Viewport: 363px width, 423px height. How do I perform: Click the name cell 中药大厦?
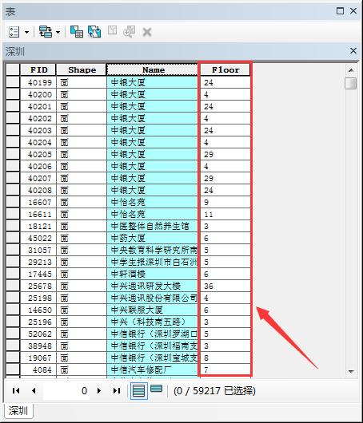click(152, 238)
